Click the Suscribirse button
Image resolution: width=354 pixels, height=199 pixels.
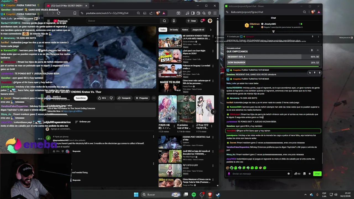pos(81,98)
